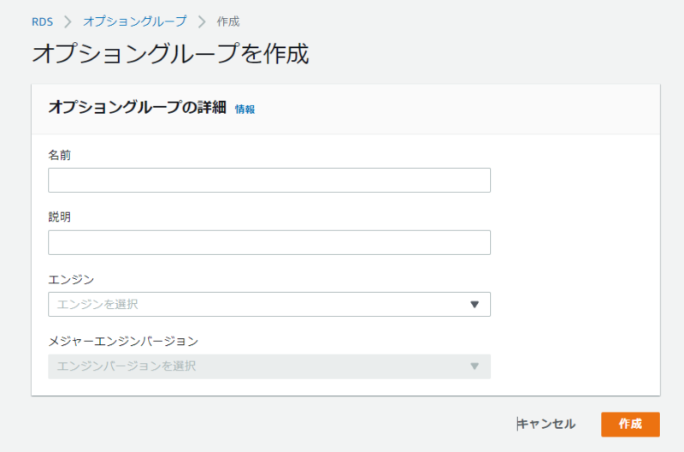Click the オプショングループの詳細 panel heading

(137, 107)
